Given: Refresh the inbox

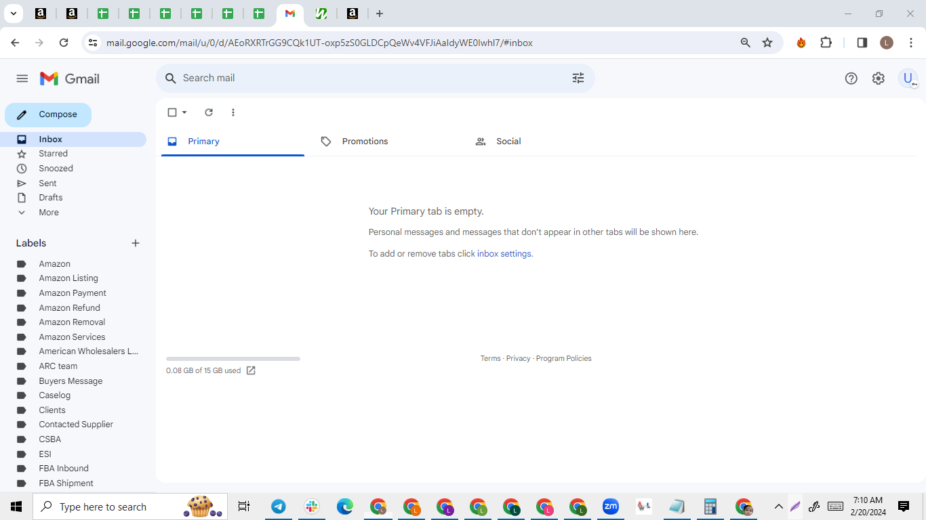Looking at the screenshot, I should 209,112.
